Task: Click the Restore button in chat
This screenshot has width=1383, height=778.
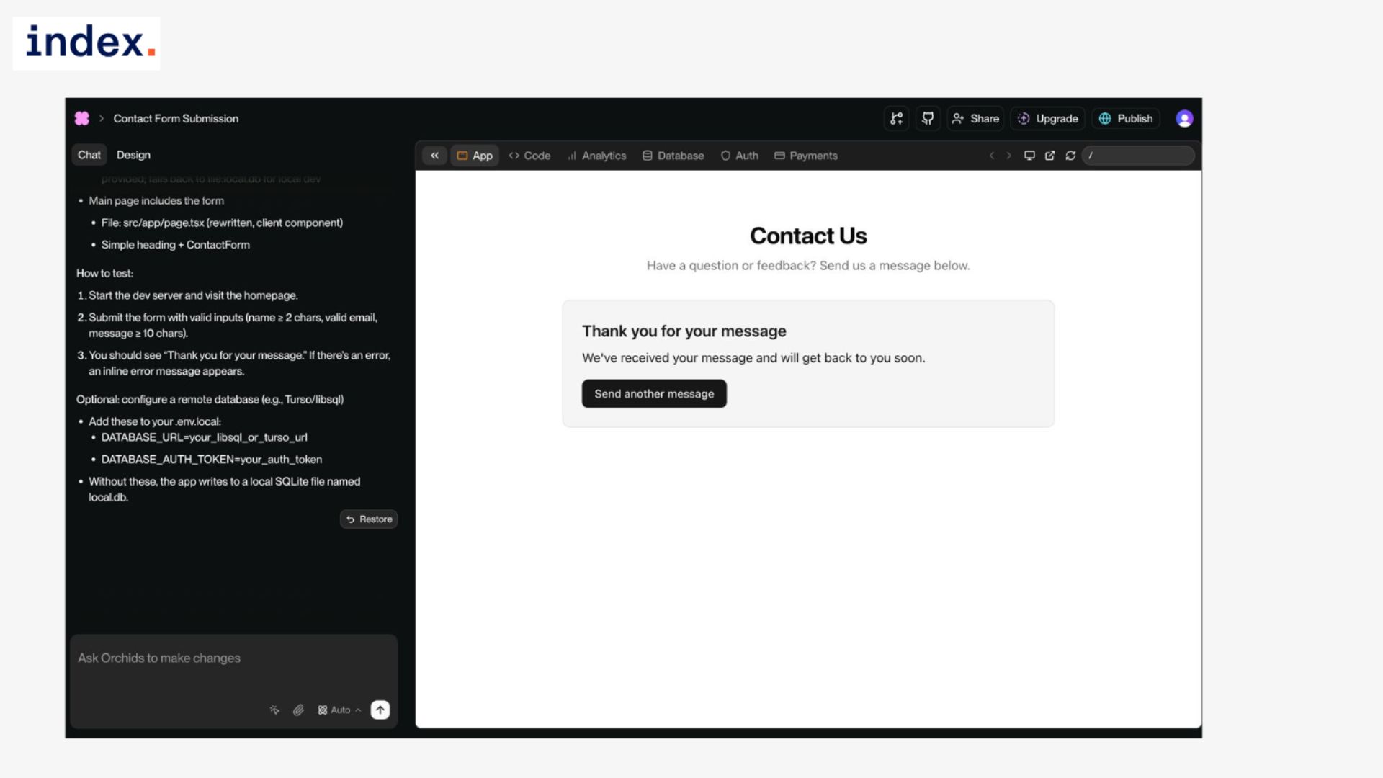Action: click(369, 519)
